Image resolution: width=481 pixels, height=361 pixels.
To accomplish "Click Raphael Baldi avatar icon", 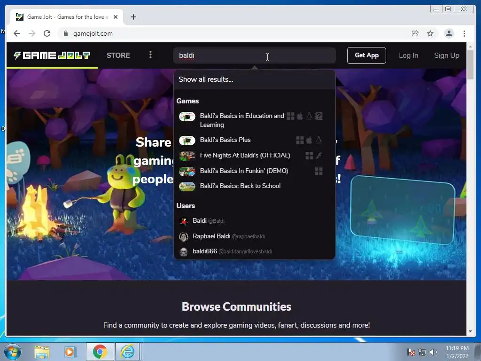I will coord(184,236).
